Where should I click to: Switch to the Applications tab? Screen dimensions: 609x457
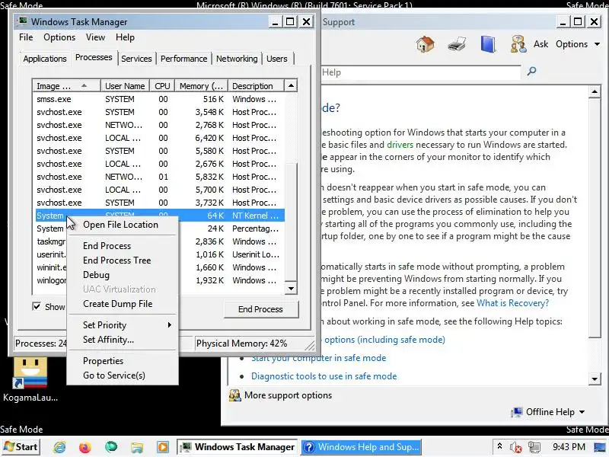[x=45, y=59]
